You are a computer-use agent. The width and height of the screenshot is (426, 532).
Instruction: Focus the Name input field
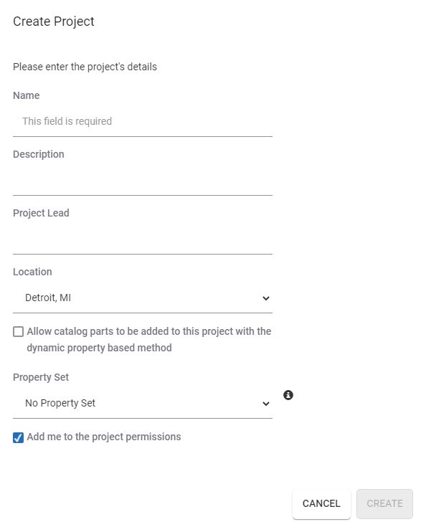143,121
